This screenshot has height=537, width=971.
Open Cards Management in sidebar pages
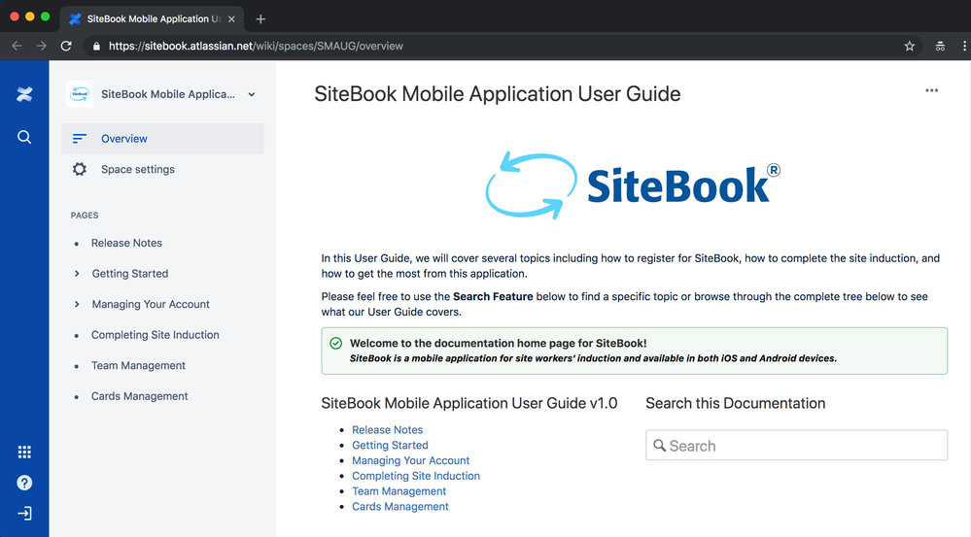[139, 396]
